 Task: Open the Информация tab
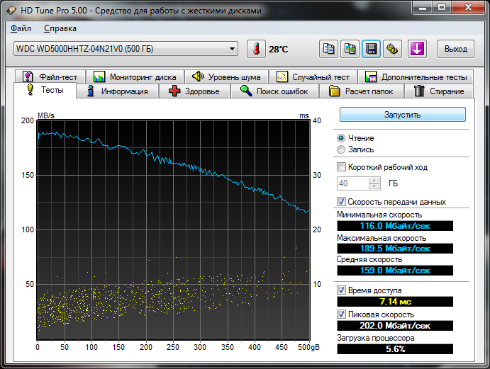[118, 91]
